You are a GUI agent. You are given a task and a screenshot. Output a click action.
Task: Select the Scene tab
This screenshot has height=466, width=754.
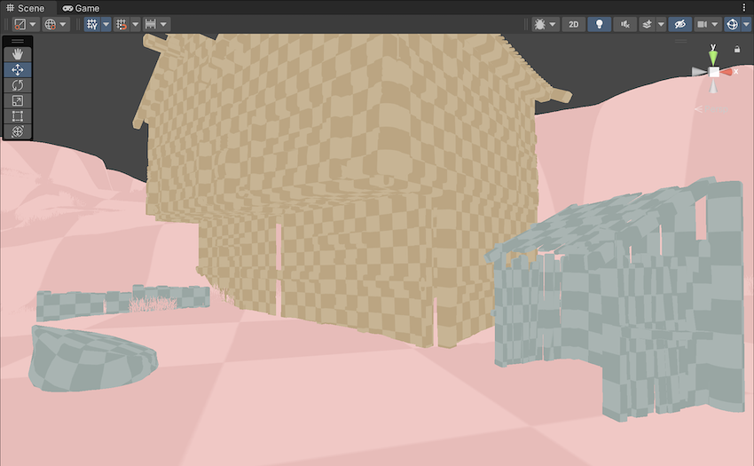click(x=25, y=8)
